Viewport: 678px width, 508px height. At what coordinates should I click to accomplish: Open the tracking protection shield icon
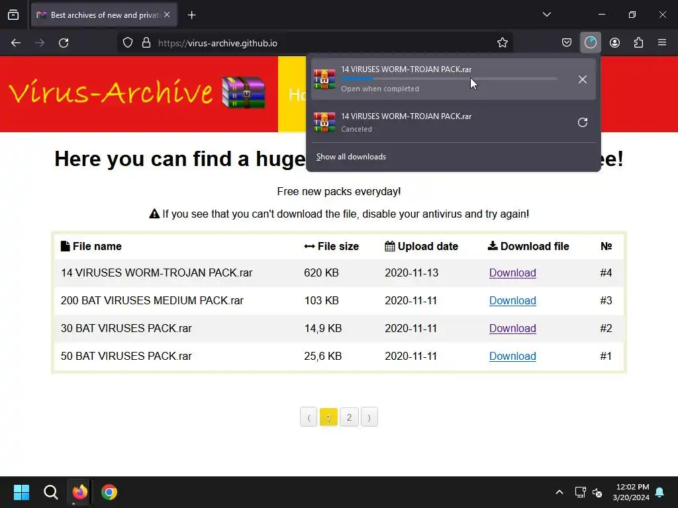[128, 43]
